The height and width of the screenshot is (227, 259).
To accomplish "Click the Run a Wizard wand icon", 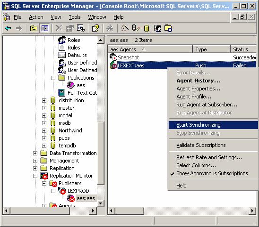I will tap(125, 28).
